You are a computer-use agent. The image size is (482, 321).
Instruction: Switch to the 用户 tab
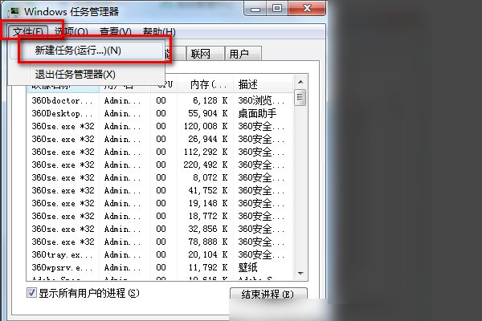[x=243, y=54]
